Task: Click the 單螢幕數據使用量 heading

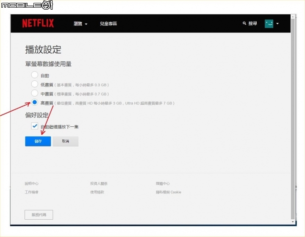Action: pyautogui.click(x=48, y=64)
